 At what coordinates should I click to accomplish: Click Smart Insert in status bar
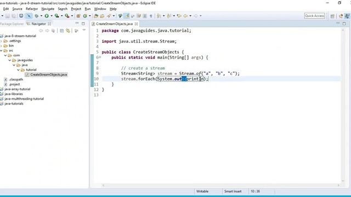point(233,192)
